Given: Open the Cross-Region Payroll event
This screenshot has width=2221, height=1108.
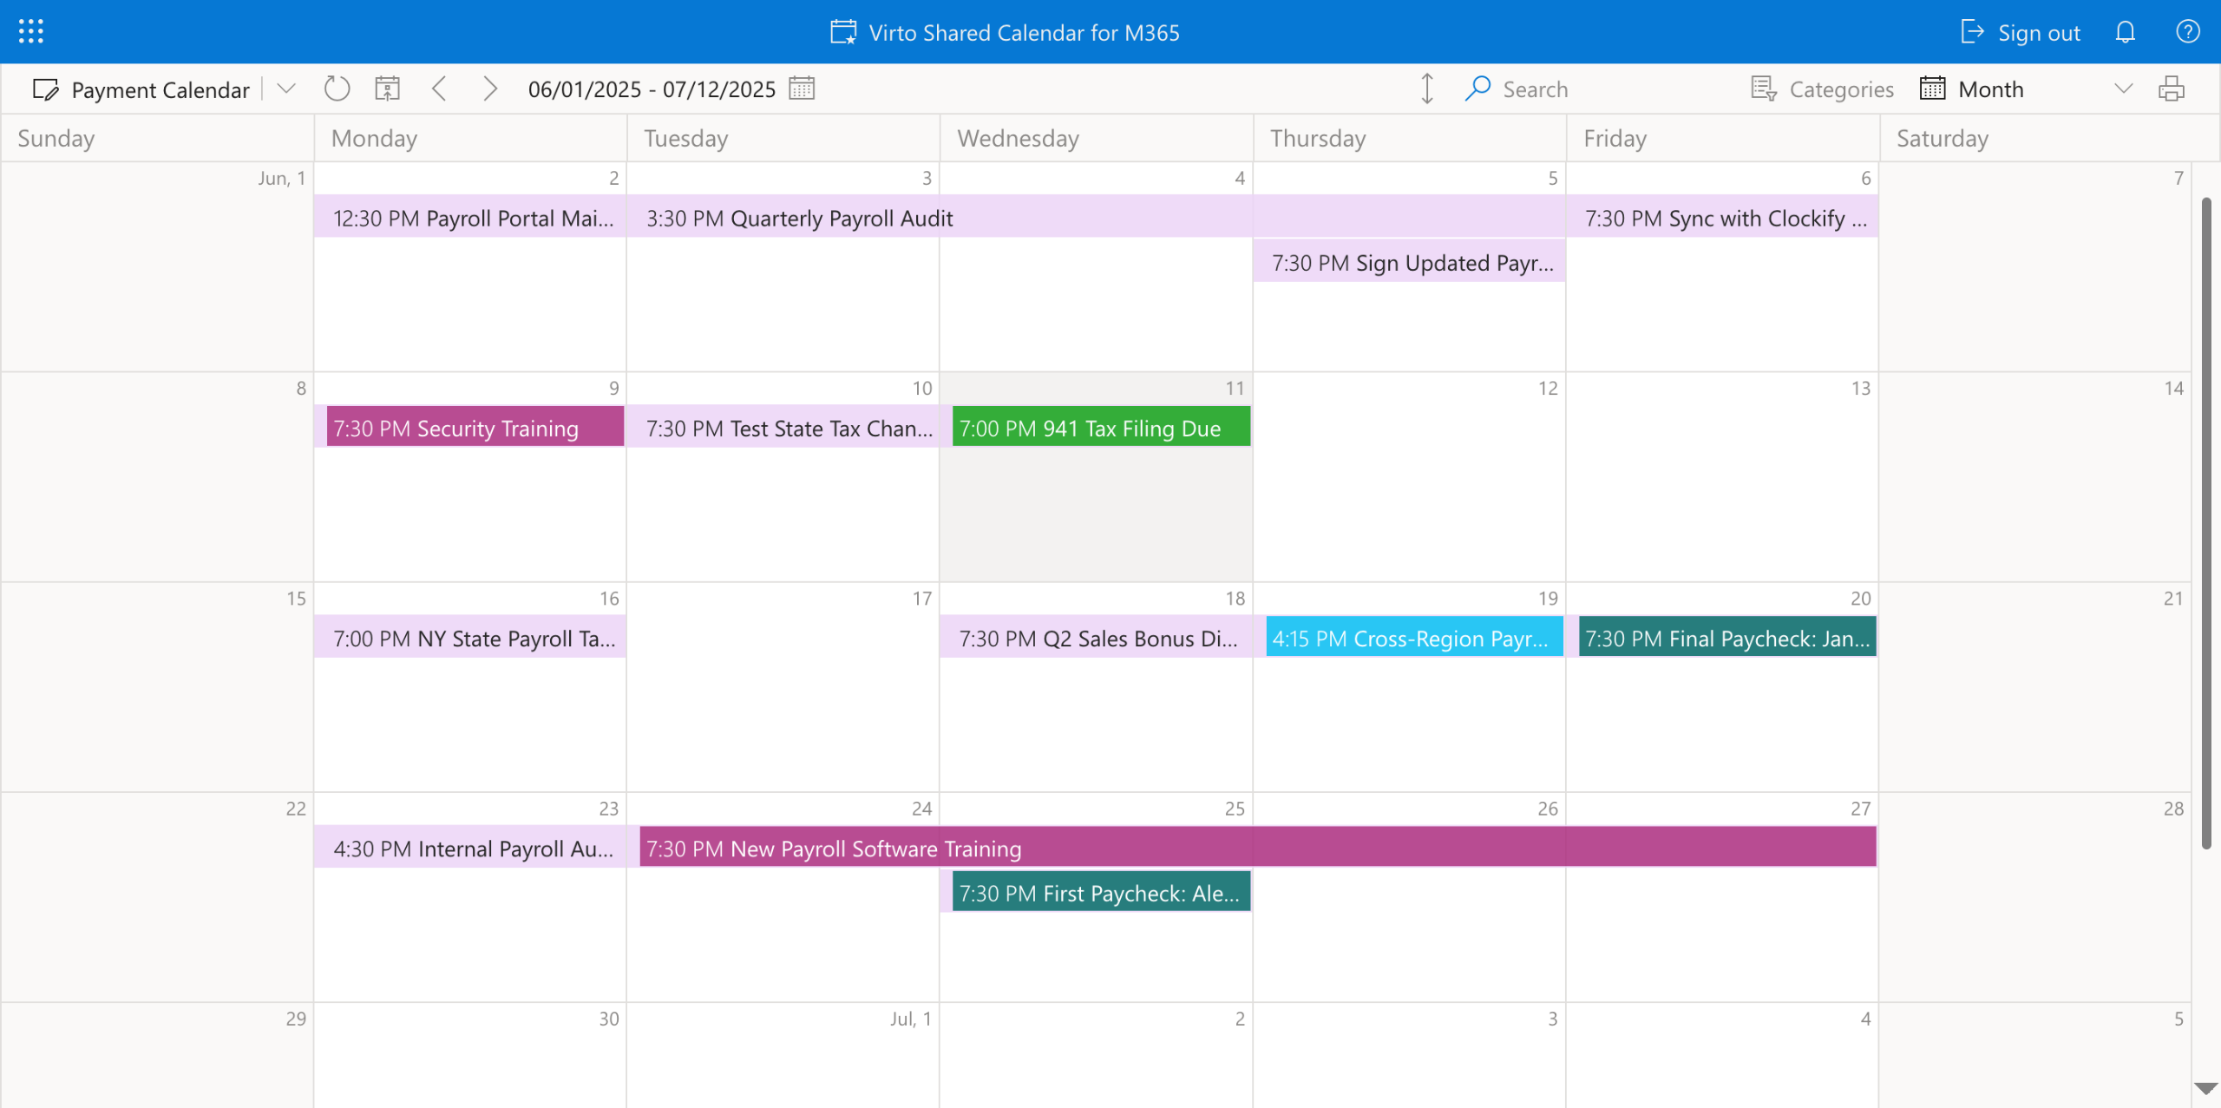Looking at the screenshot, I should point(1413,638).
